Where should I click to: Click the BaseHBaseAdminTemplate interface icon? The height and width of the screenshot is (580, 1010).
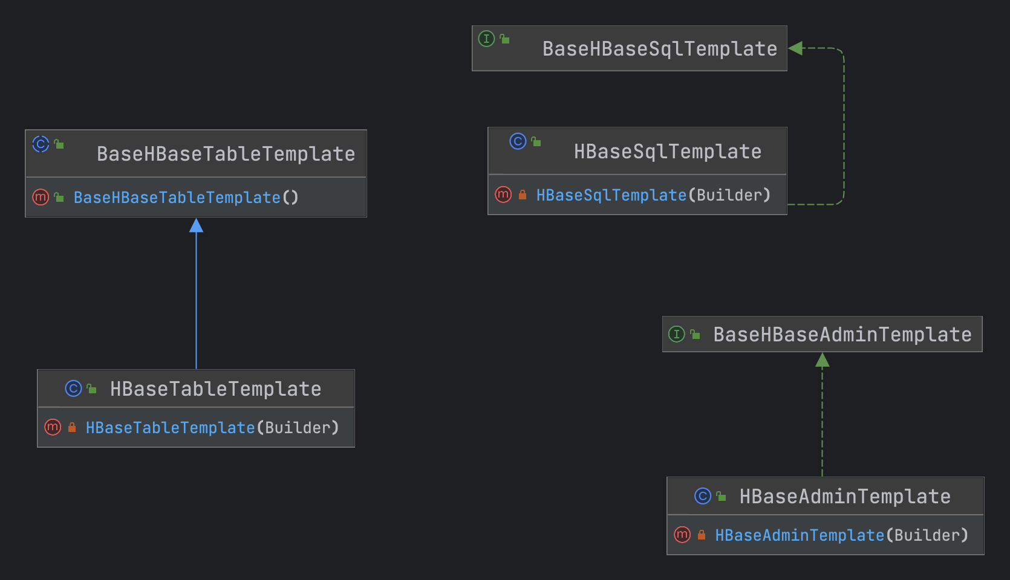coord(677,334)
